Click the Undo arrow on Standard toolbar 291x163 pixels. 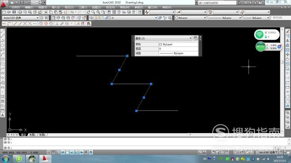[72, 12]
